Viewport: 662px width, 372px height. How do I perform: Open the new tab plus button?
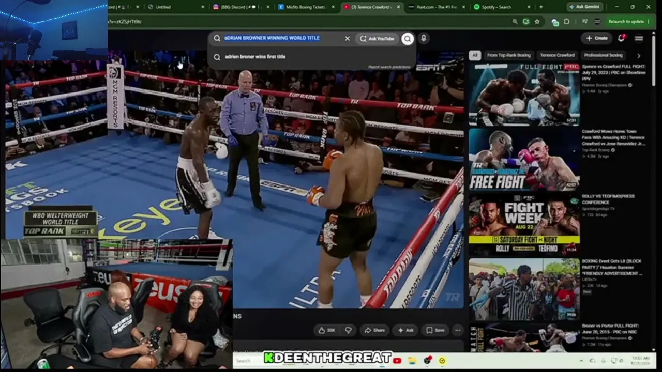(x=541, y=7)
